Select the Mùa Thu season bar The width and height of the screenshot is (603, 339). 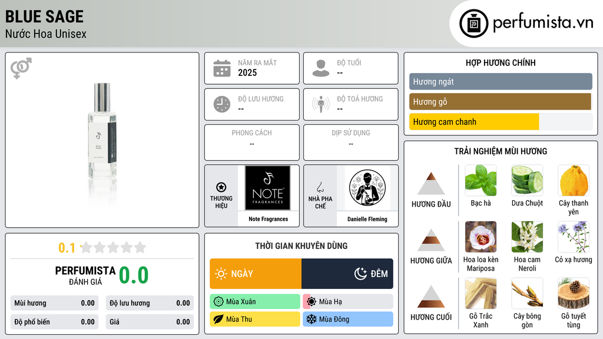click(255, 319)
